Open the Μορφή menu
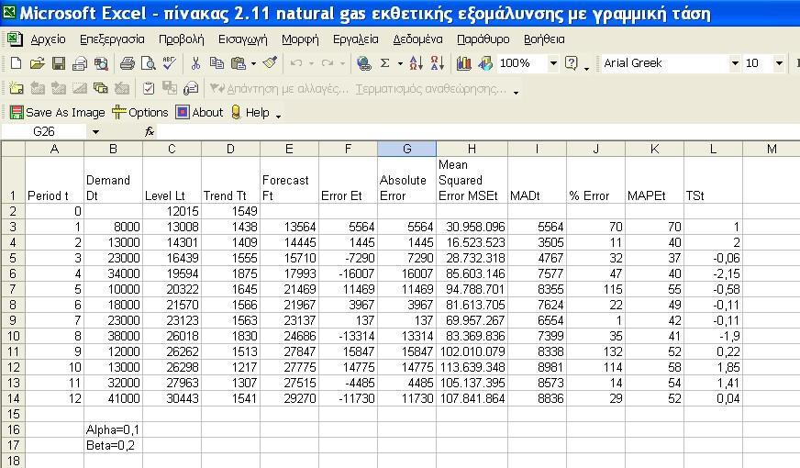 pyautogui.click(x=300, y=39)
